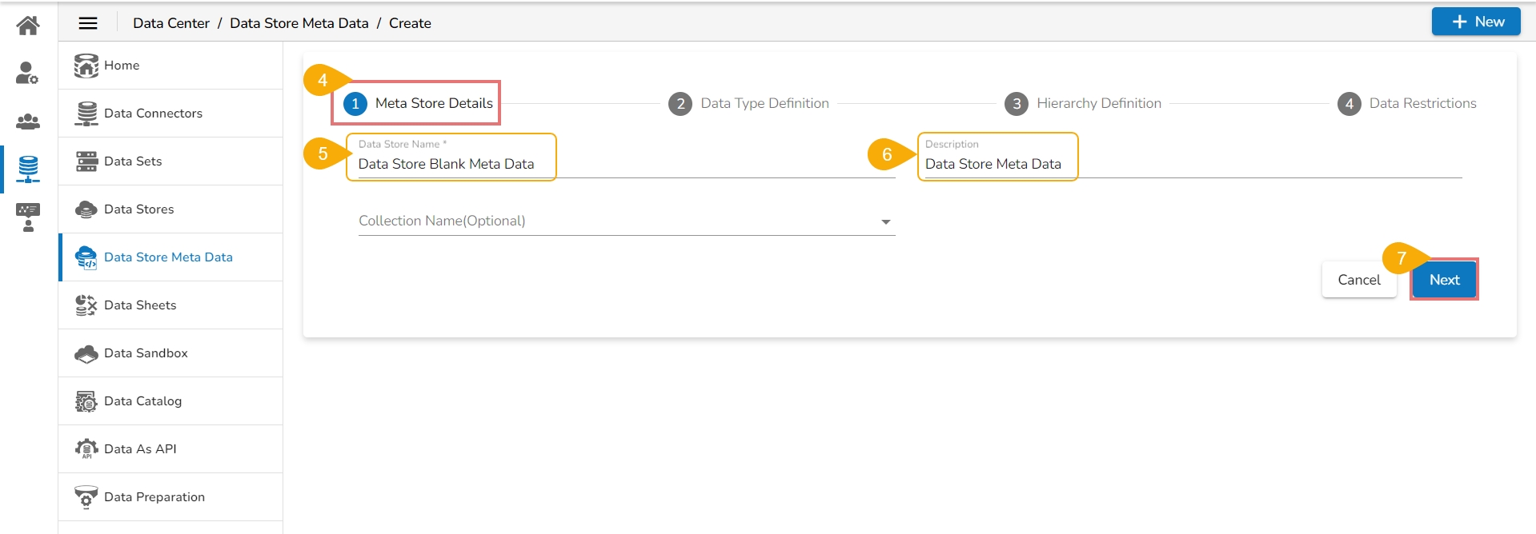
Task: Open the user settings icon in rail
Action: [28, 74]
